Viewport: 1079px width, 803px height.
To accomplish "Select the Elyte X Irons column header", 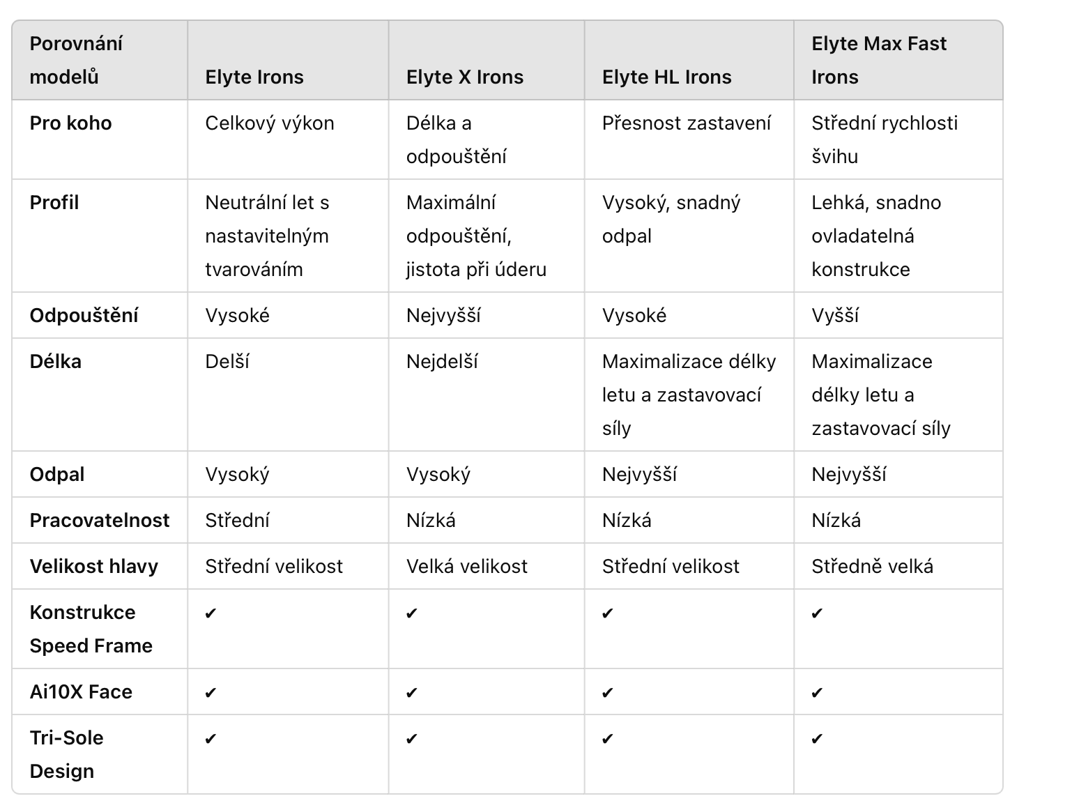I will (x=465, y=77).
